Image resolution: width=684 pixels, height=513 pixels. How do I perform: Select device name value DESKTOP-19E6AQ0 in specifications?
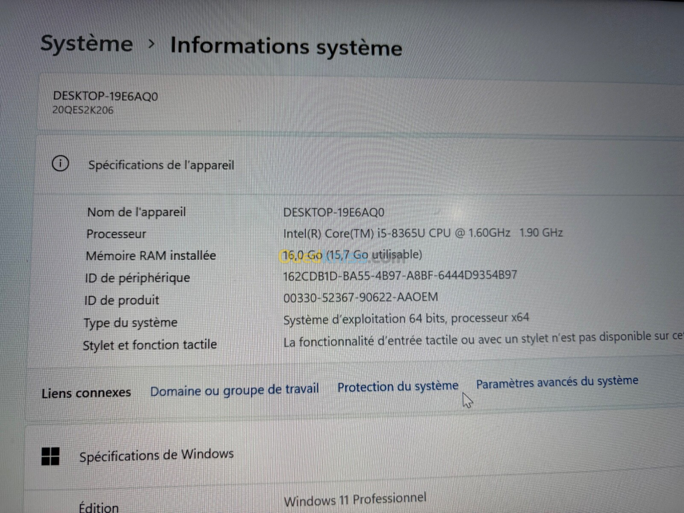point(333,212)
